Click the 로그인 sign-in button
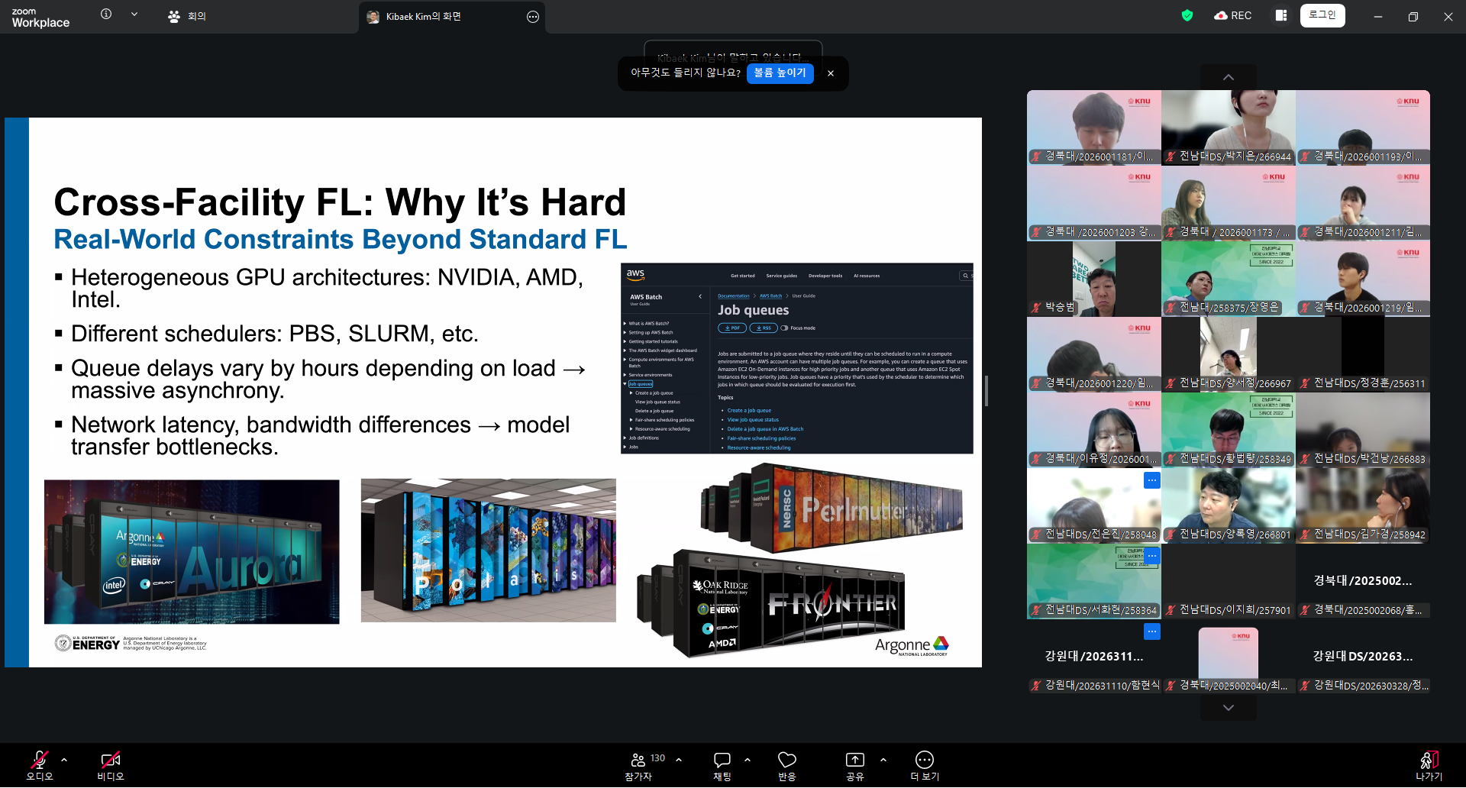The width and height of the screenshot is (1466, 788). 1322,15
